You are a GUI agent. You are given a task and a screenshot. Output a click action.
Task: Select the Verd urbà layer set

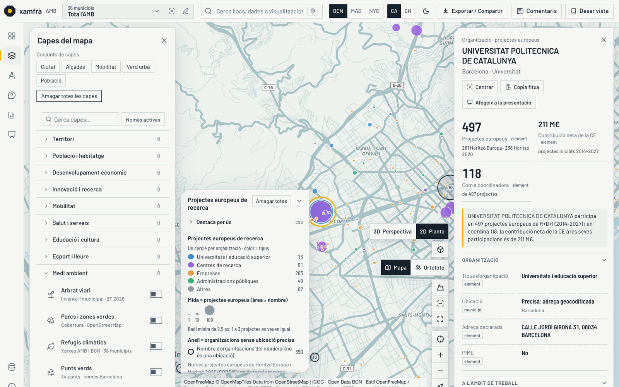coord(138,67)
